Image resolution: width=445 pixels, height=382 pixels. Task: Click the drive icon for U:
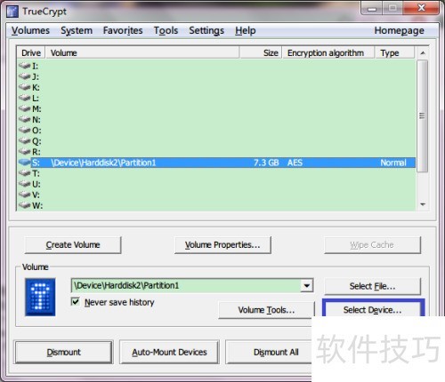pos(25,184)
